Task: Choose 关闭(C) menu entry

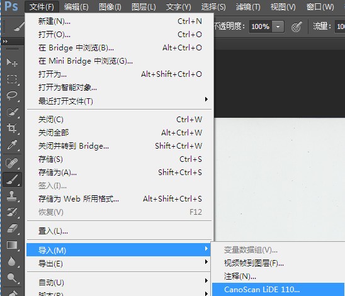Action: pos(120,120)
